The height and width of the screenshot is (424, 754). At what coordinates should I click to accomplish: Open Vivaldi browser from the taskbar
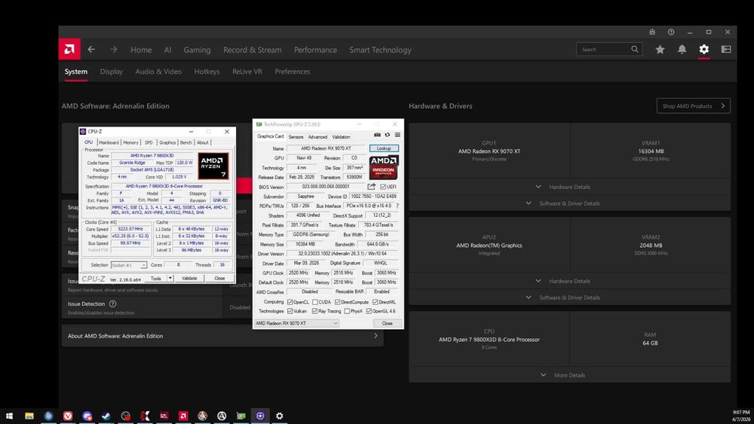[x=68, y=416]
